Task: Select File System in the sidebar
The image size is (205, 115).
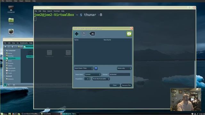Action: click(x=12, y=71)
